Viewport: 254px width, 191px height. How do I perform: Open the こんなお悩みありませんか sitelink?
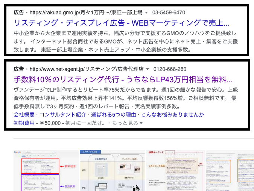pos(172,115)
